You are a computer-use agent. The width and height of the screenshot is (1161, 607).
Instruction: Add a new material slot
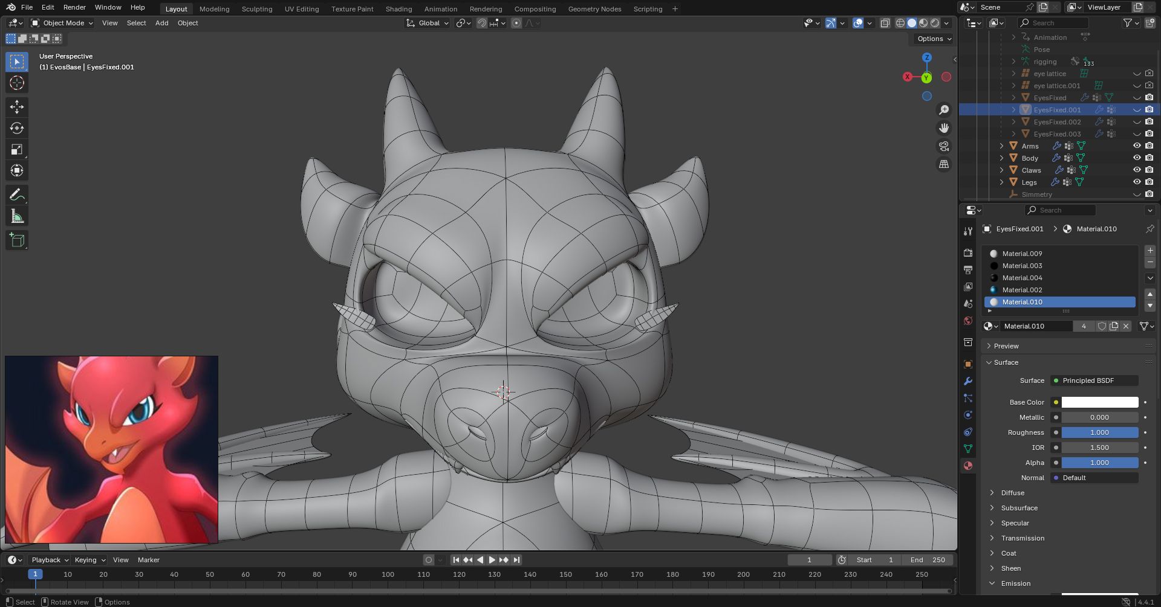(x=1150, y=250)
